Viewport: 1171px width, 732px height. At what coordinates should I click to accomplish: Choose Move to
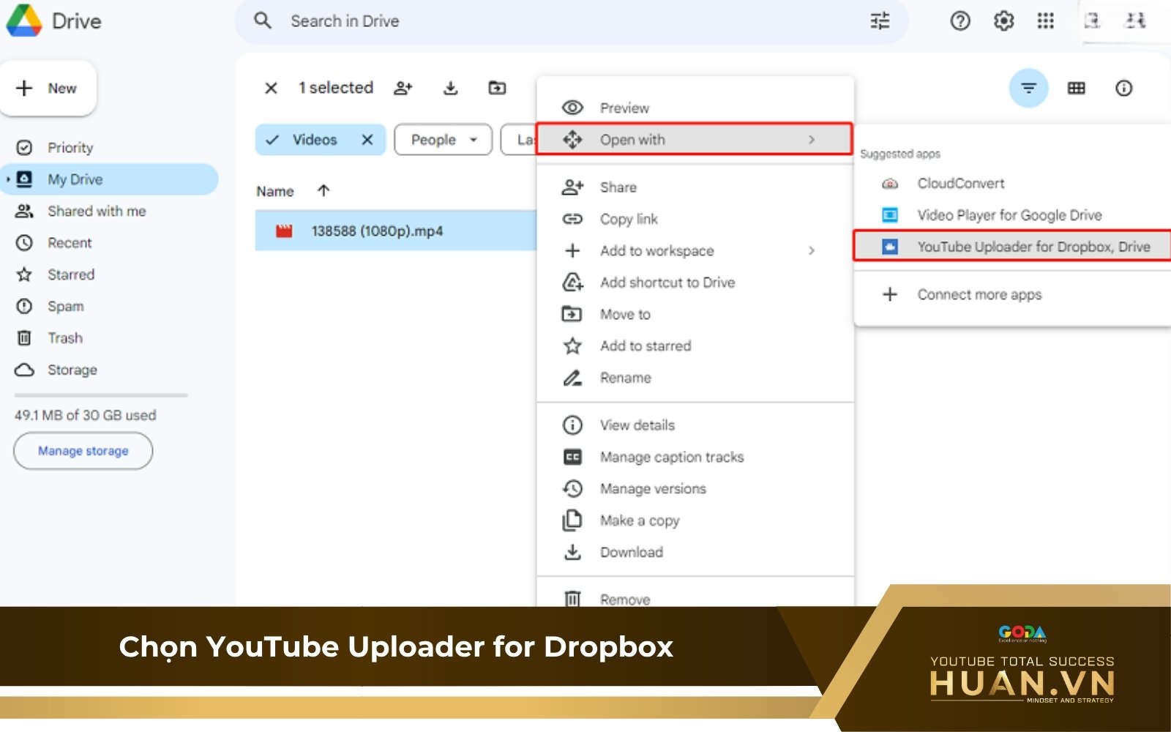point(695,314)
